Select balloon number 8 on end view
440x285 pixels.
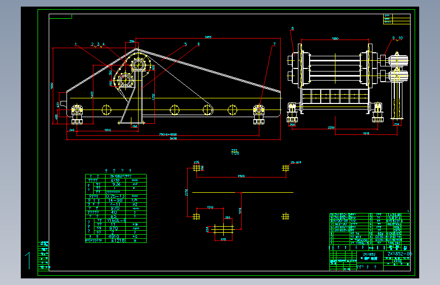point(292,28)
